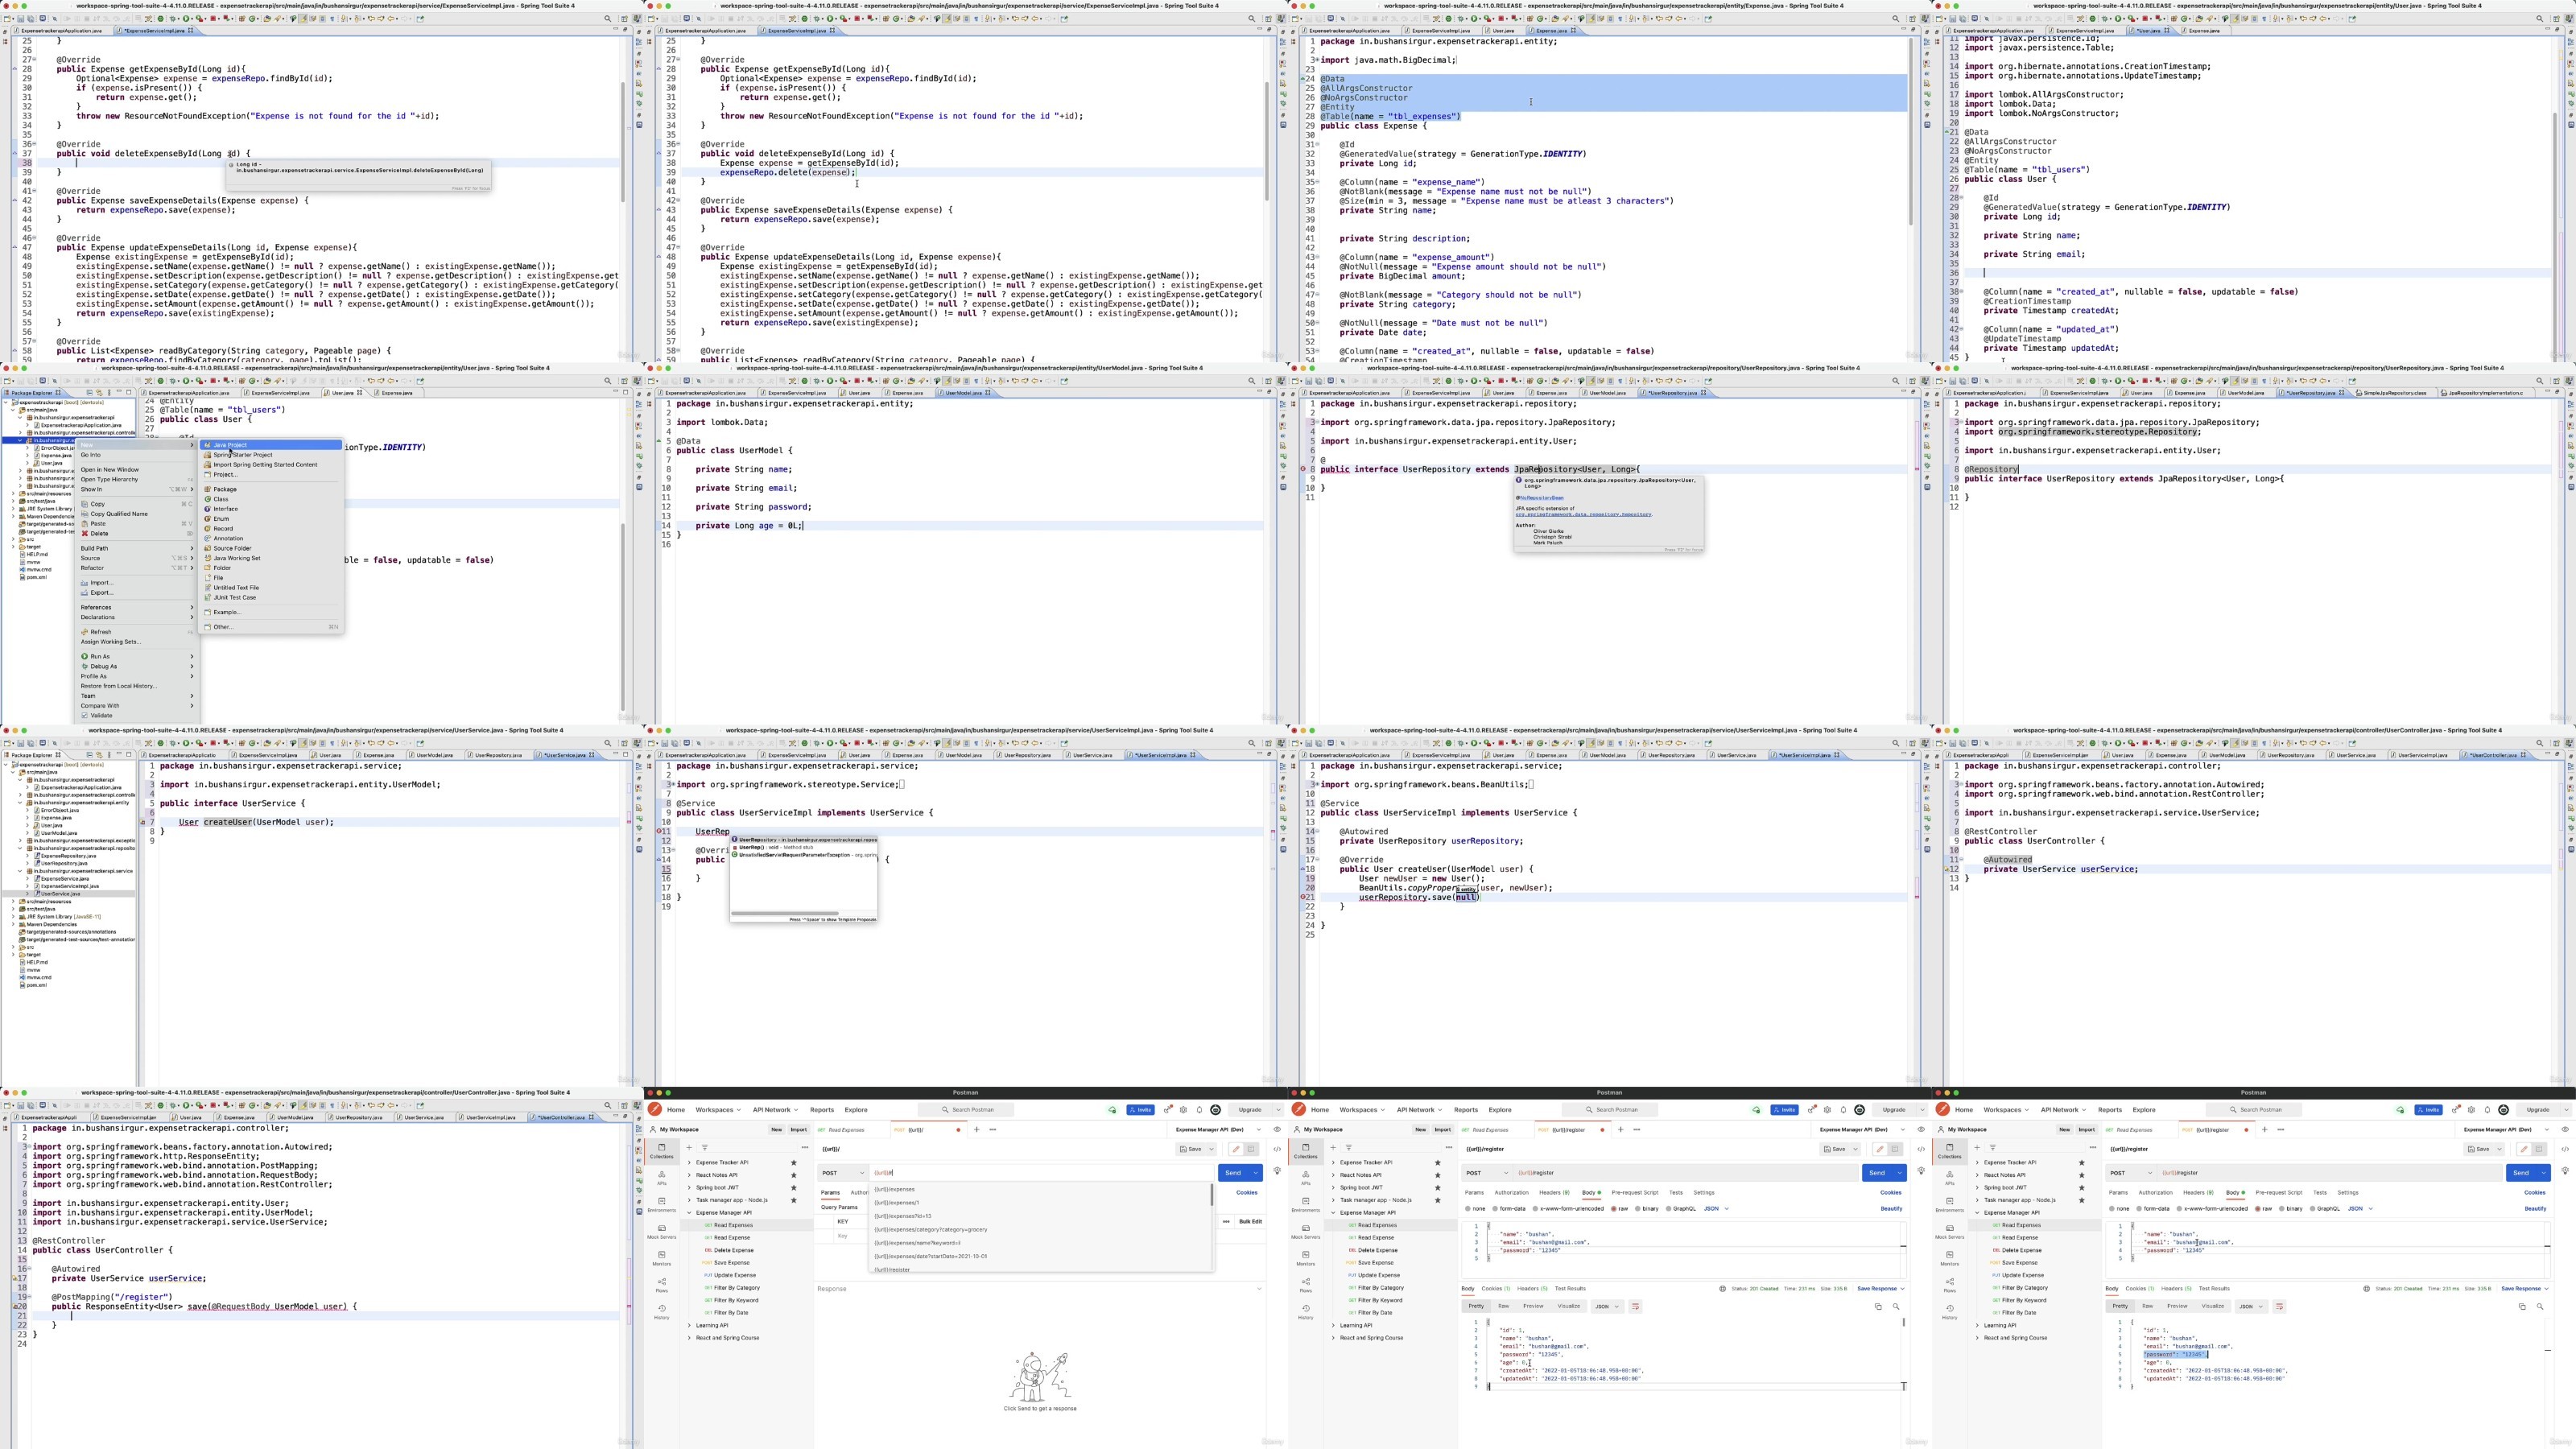Add new collection plus in Postman showing URL suggestions
The height and width of the screenshot is (1449, 2576).
tap(689, 1147)
